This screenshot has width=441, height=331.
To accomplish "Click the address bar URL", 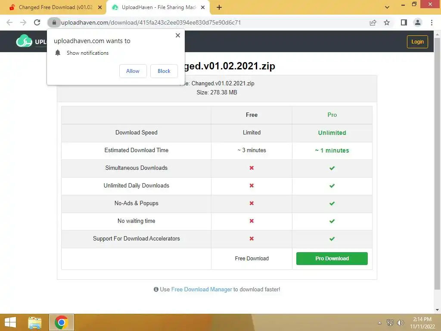I will [151, 22].
